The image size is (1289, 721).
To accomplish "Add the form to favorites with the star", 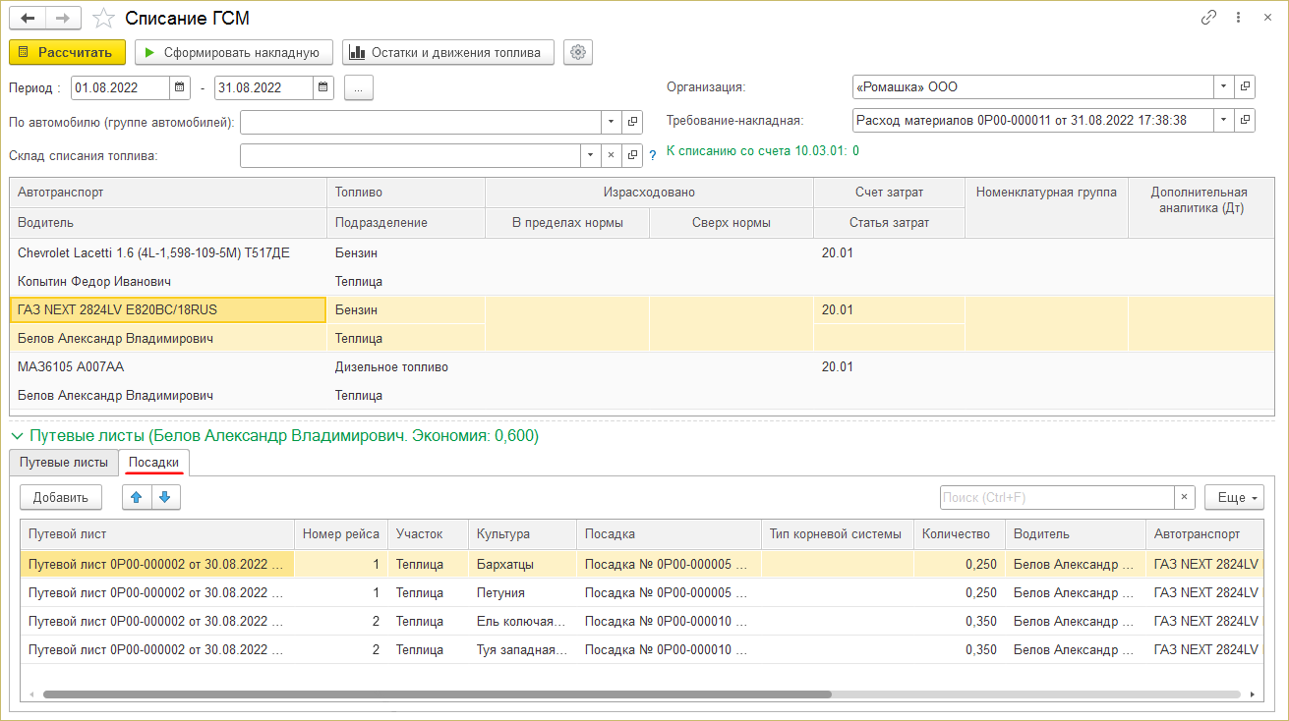I will (x=103, y=19).
